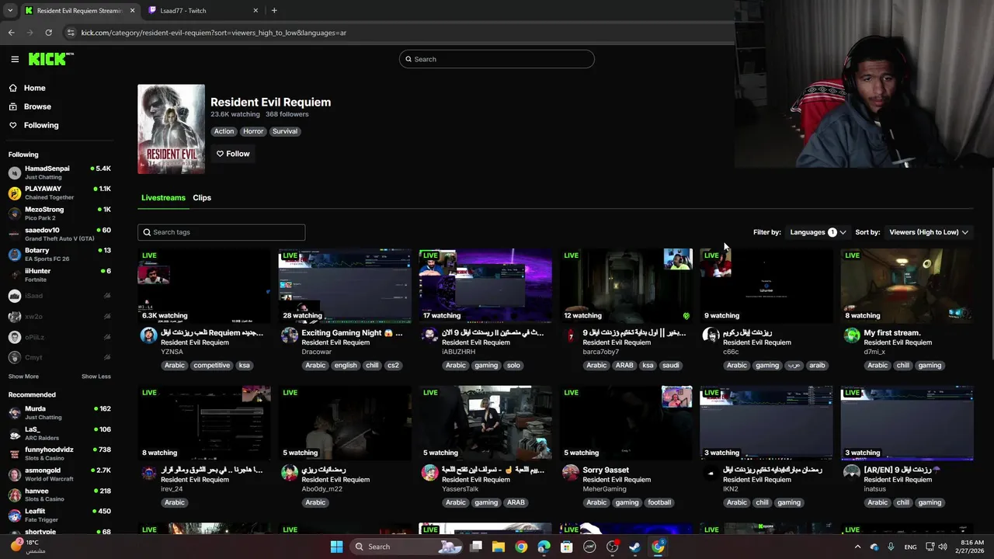Screen dimensions: 994x559
Task: Click the top search box
Action: 497,59
